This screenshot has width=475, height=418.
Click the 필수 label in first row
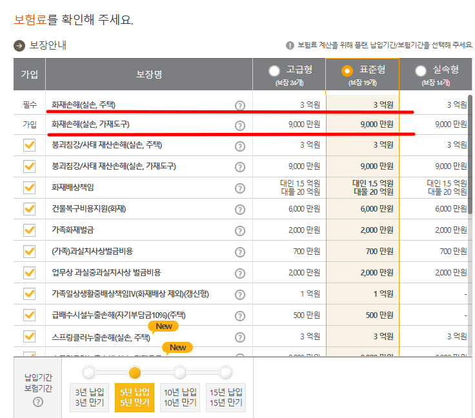coord(30,105)
